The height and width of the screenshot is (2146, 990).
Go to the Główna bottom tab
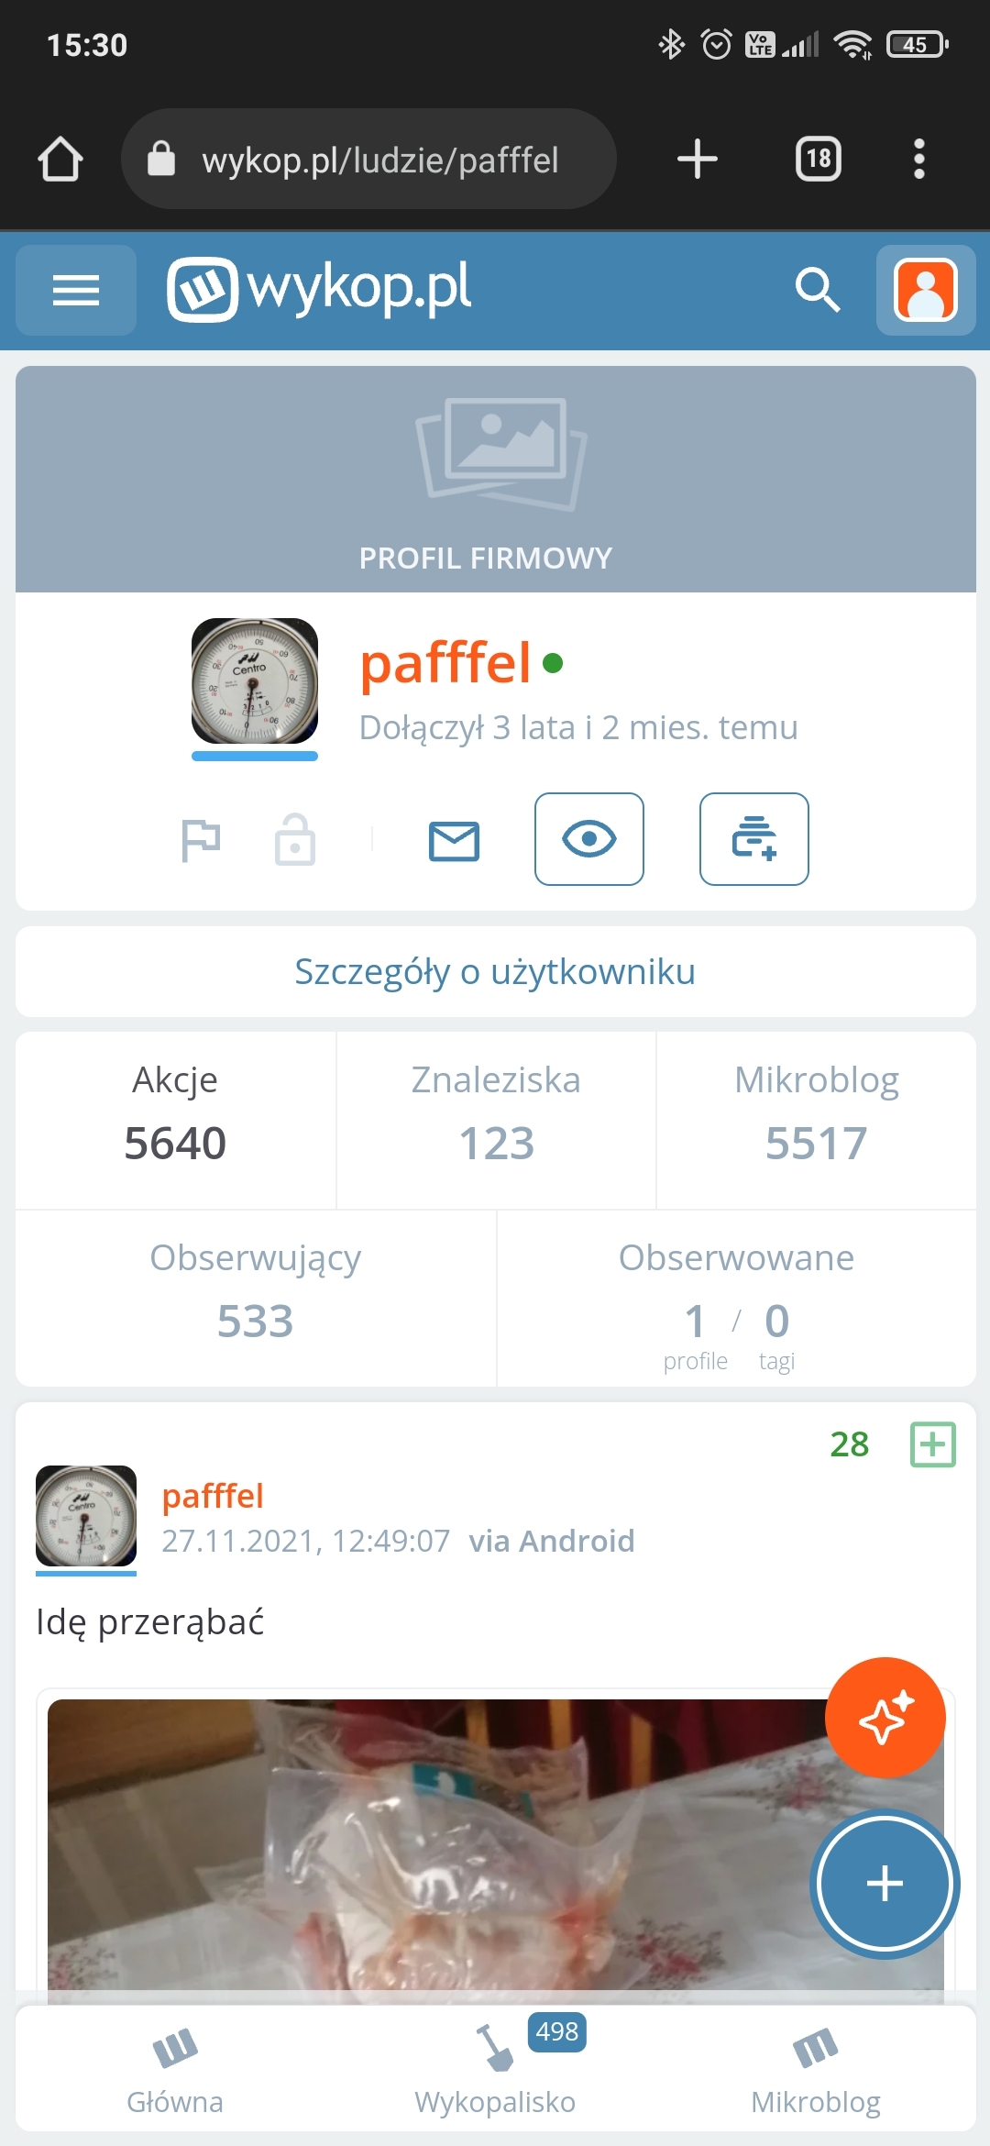click(175, 2070)
